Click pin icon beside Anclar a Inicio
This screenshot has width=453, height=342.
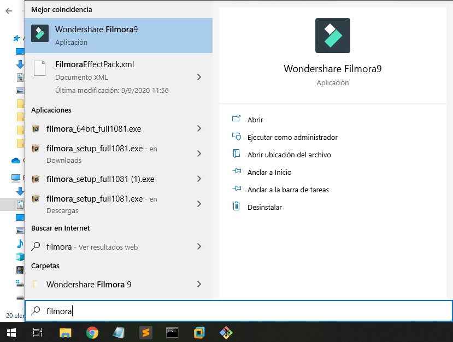(x=237, y=171)
